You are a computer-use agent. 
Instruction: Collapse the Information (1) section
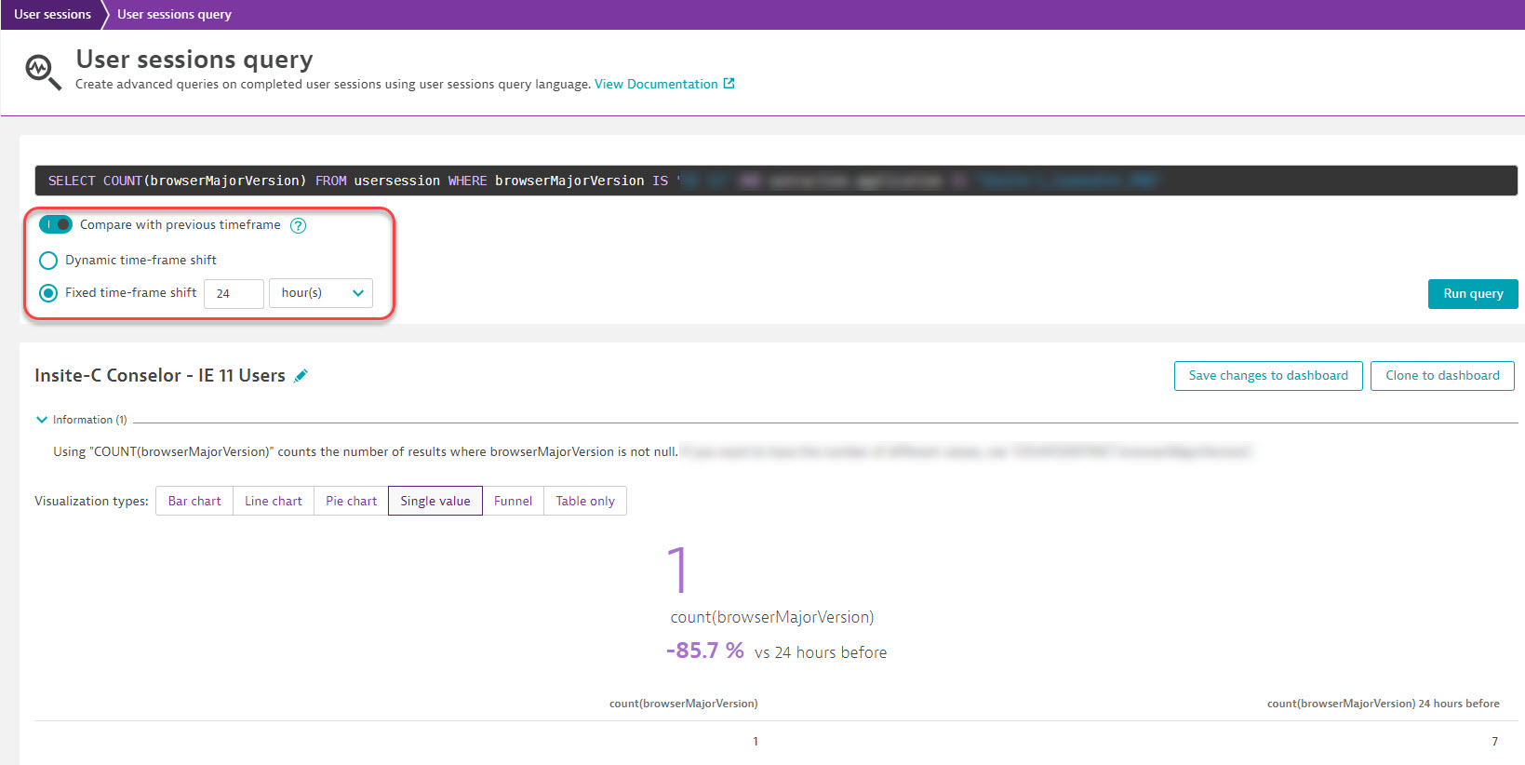coord(42,420)
